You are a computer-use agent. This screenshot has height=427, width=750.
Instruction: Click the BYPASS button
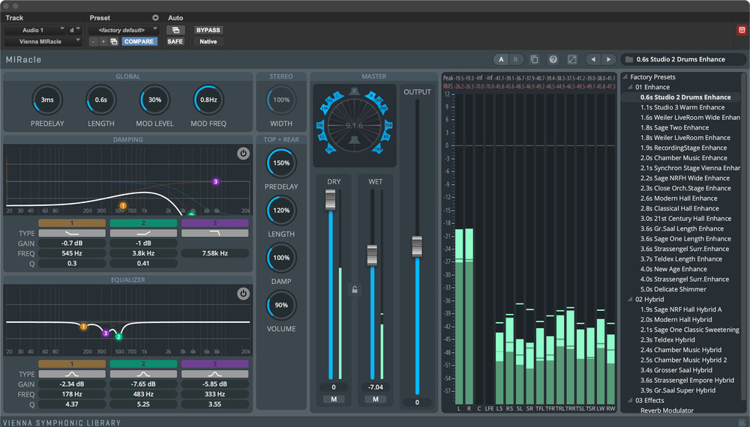pos(208,30)
